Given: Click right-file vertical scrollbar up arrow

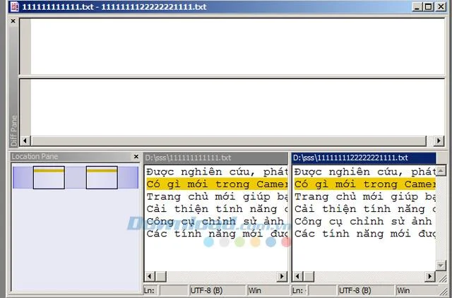Looking at the screenshot, I should coord(441,171).
